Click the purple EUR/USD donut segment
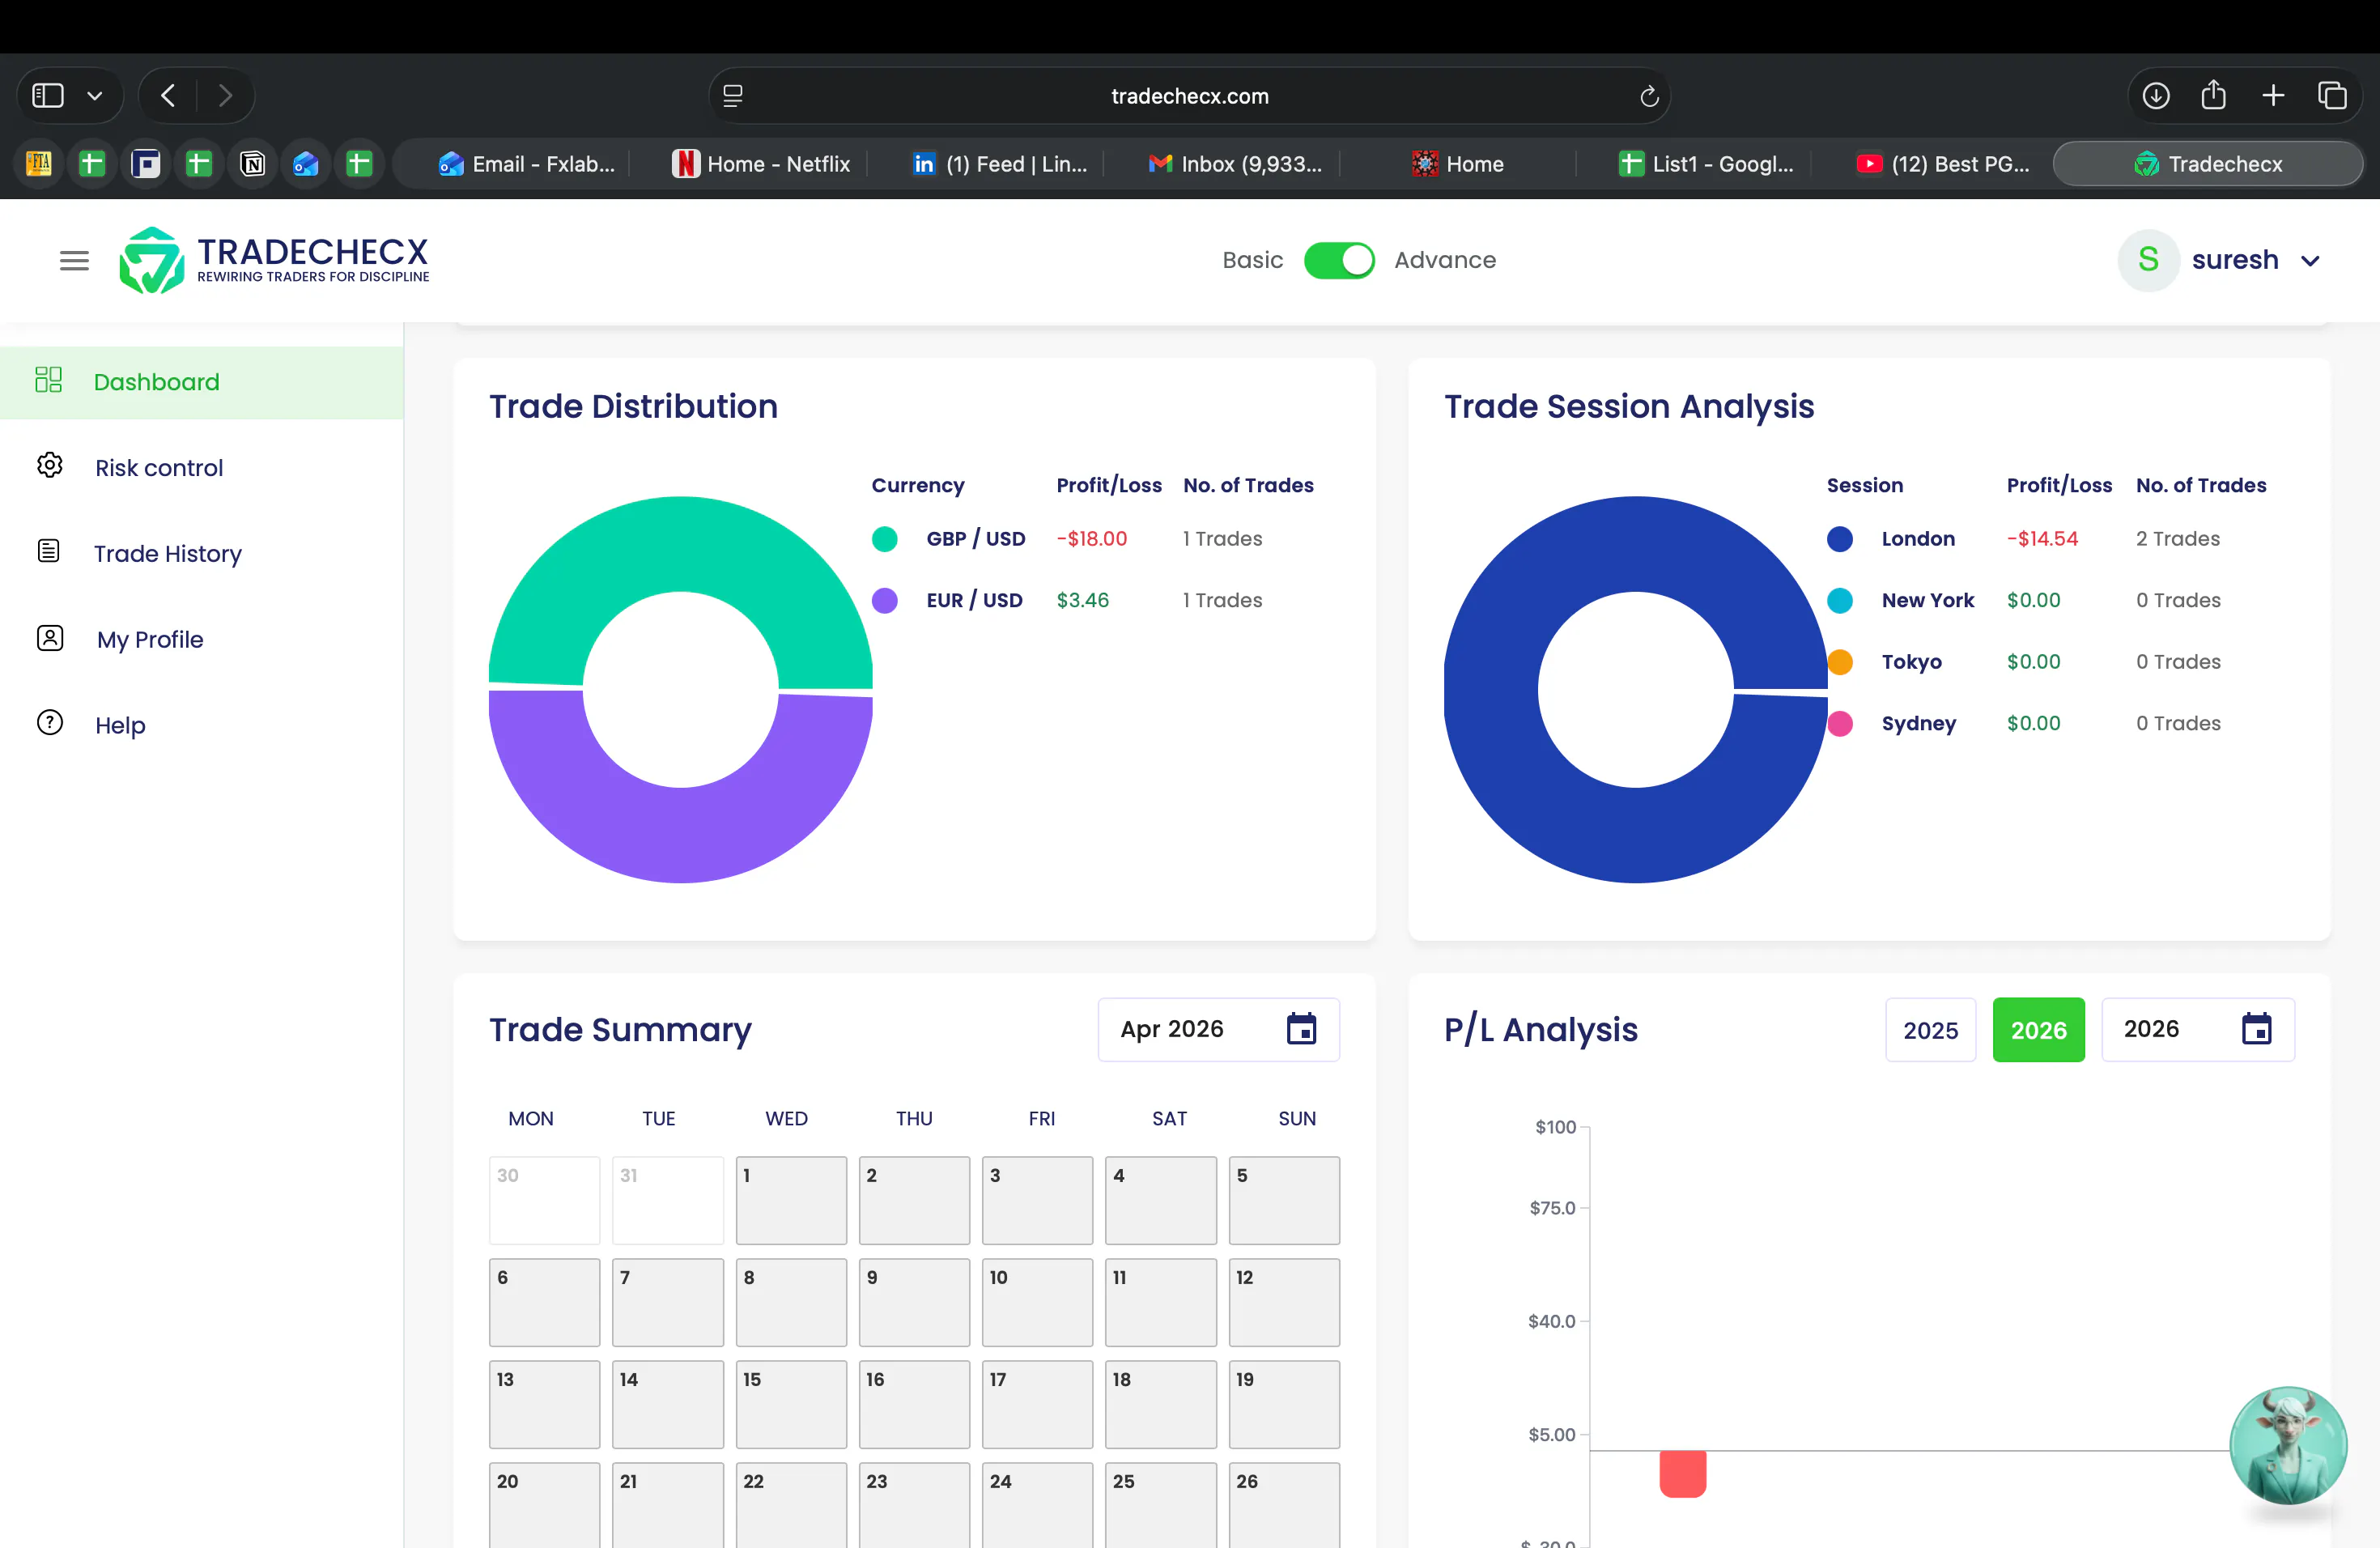Screen dimensions: 2380x1548 coord(680,835)
